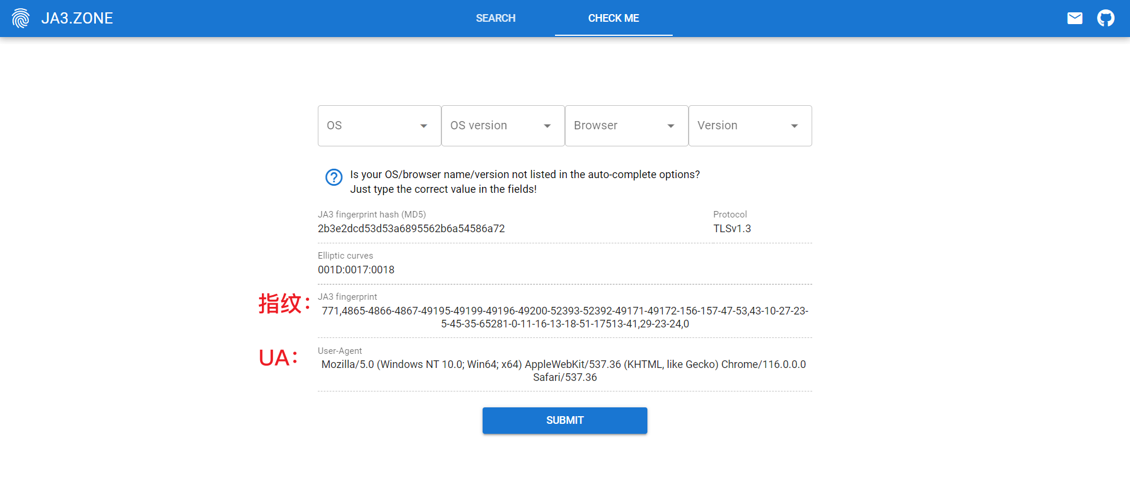Expand the OS dropdown arrow

[424, 126]
